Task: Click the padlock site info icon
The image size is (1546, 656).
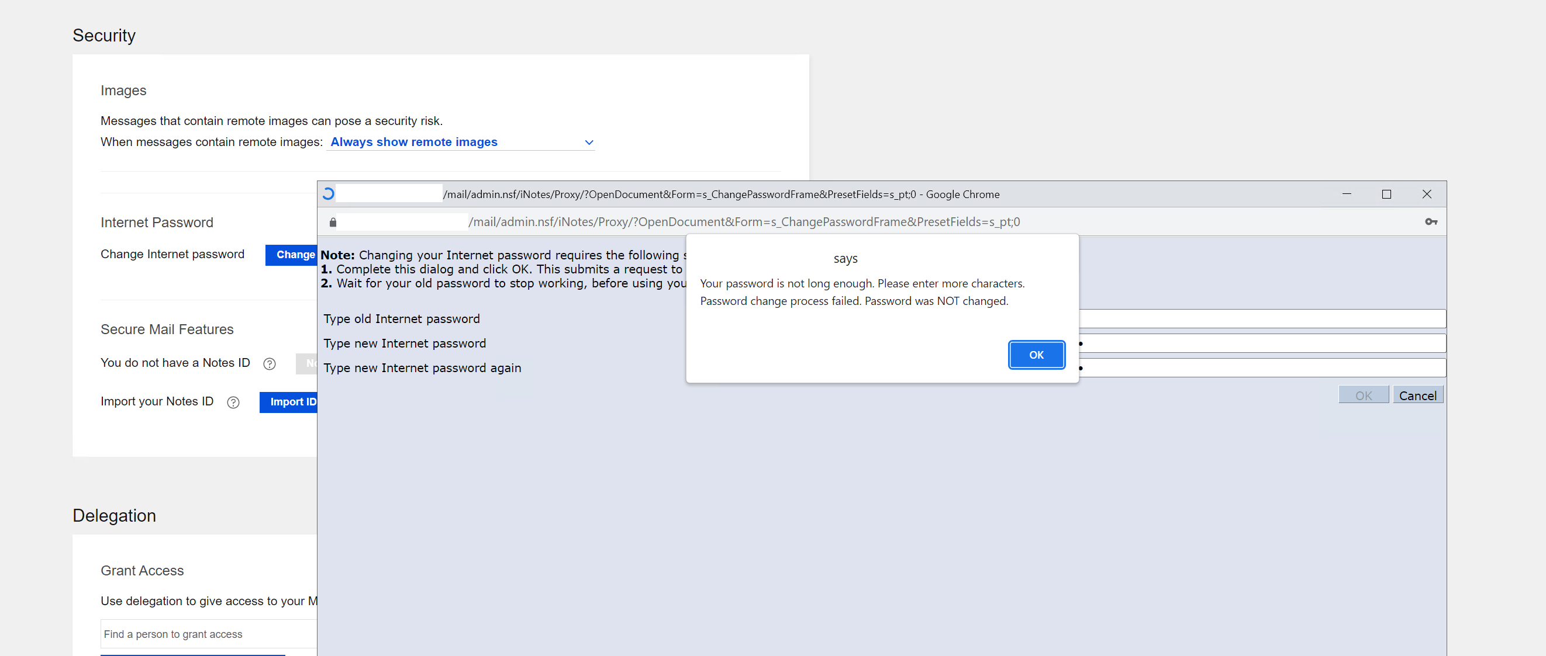Action: click(x=333, y=223)
